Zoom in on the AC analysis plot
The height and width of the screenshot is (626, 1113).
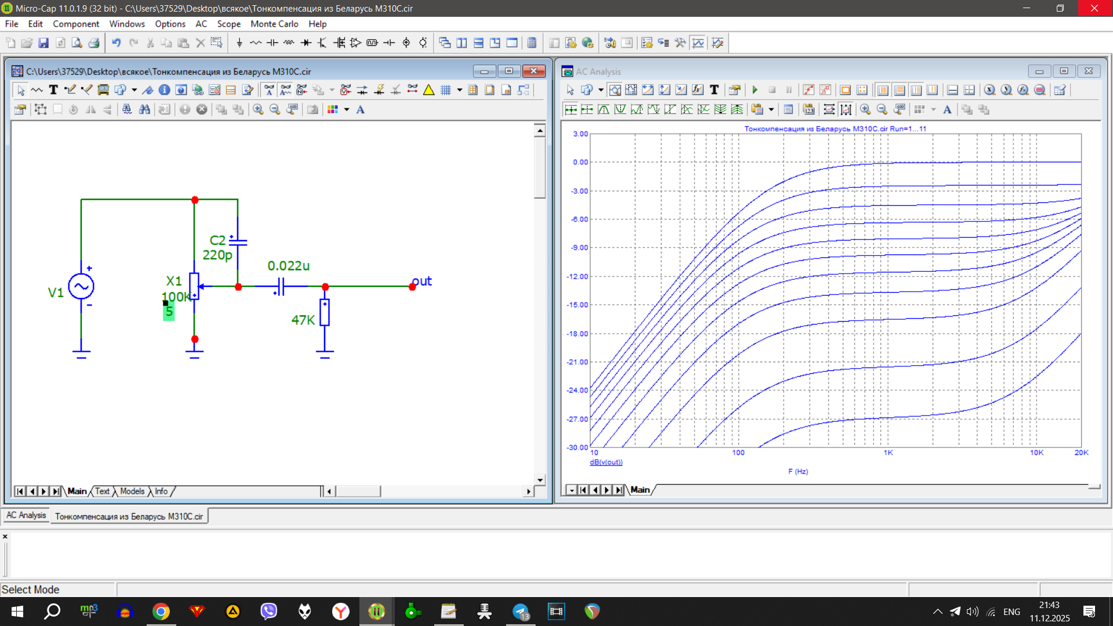point(865,110)
